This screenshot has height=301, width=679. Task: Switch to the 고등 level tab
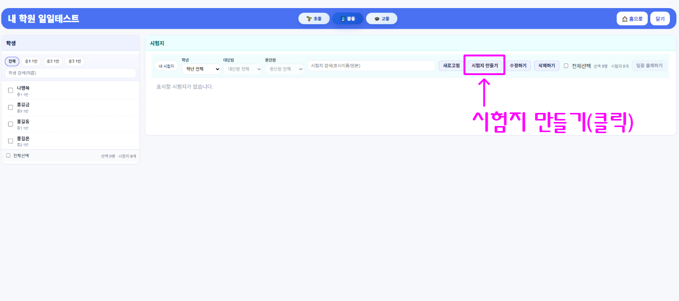[x=382, y=19]
